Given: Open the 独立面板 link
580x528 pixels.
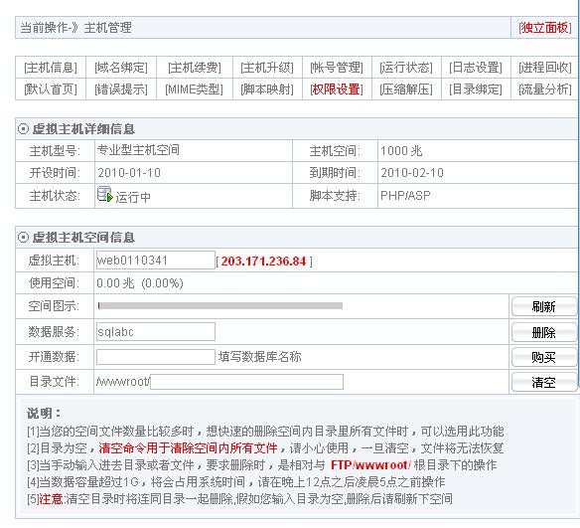Looking at the screenshot, I should [544, 28].
